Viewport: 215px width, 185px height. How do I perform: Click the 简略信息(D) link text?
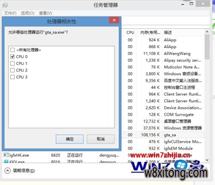(x=24, y=171)
